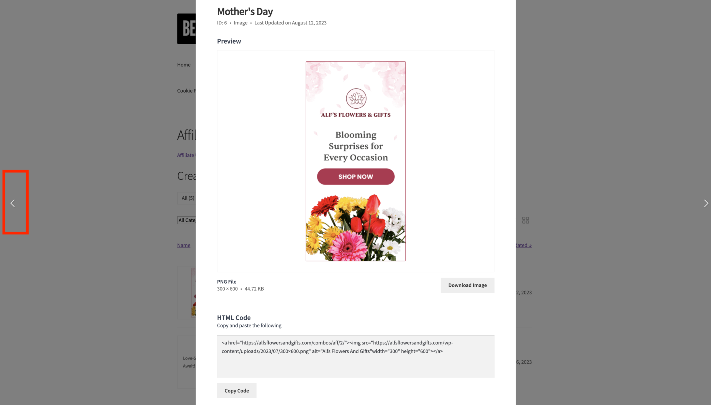Screen dimensions: 711x405
Task: Click the lotus logo in the banner preview
Action: [356, 98]
